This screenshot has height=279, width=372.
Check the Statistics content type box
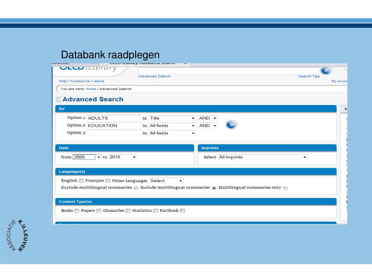[155, 211]
